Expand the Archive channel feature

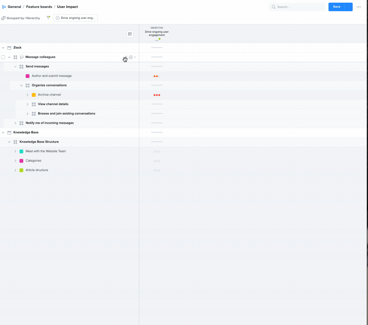click(x=27, y=95)
